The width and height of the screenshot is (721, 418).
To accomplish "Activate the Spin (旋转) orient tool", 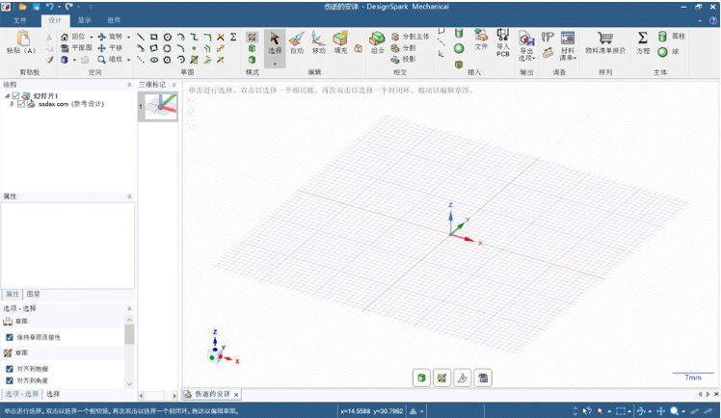I will click(x=110, y=37).
